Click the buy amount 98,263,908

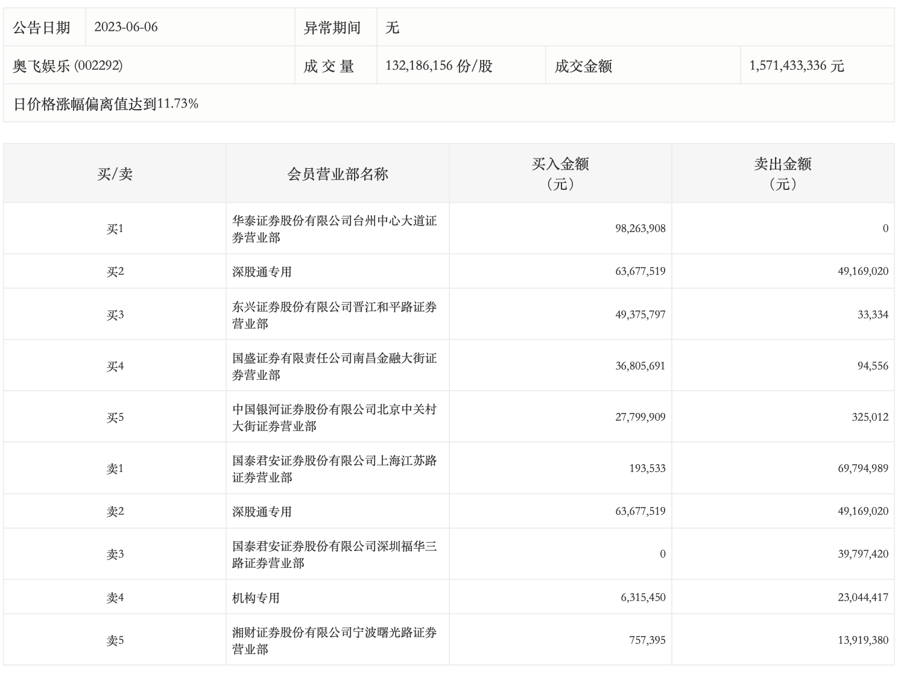point(640,228)
